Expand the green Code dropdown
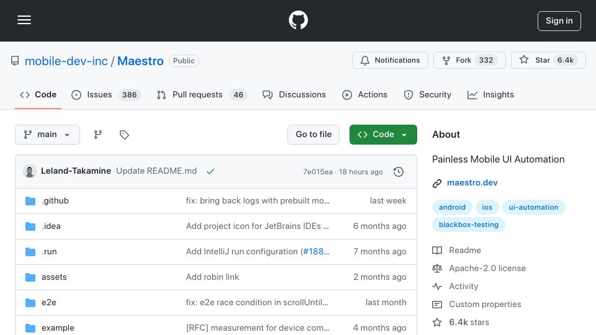Viewport: 596px width, 335px height. click(x=383, y=135)
